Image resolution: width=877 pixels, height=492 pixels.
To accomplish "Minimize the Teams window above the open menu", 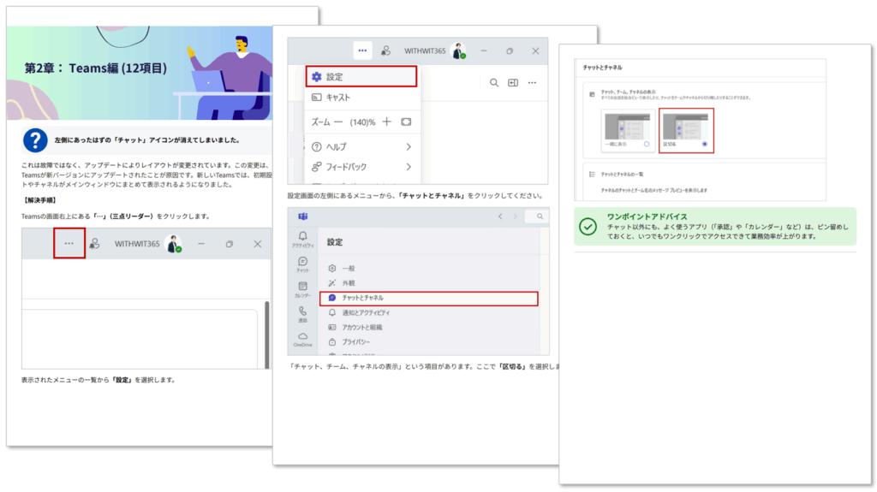I will point(484,50).
